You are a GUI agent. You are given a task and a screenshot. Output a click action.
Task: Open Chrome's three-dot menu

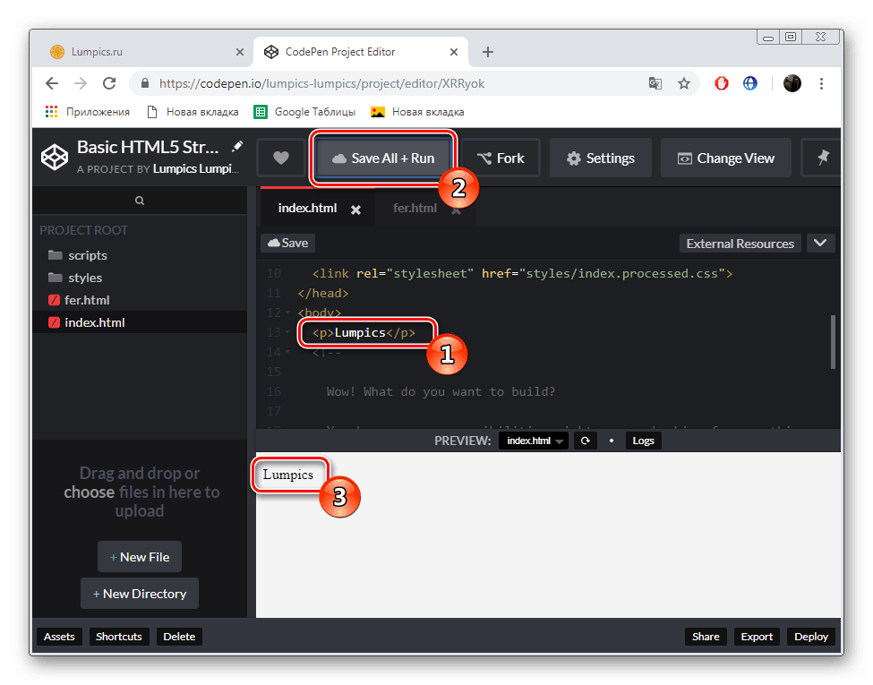pyautogui.click(x=821, y=82)
